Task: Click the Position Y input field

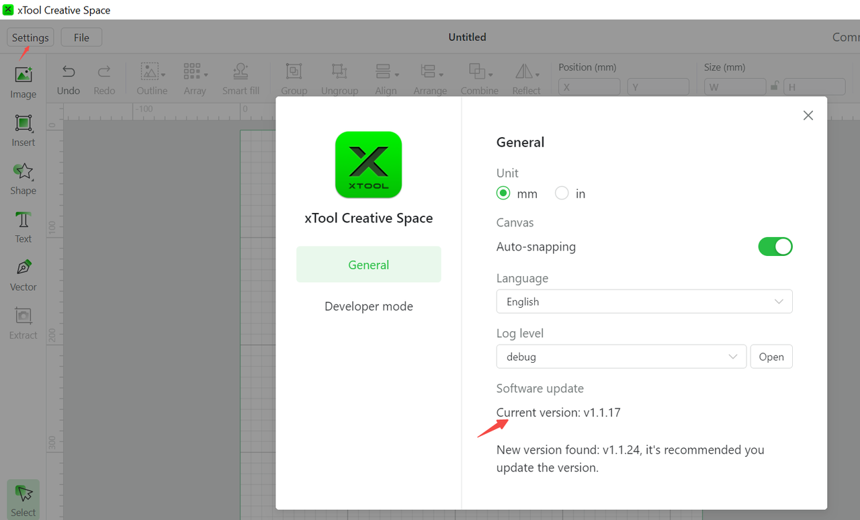Action: coord(658,87)
